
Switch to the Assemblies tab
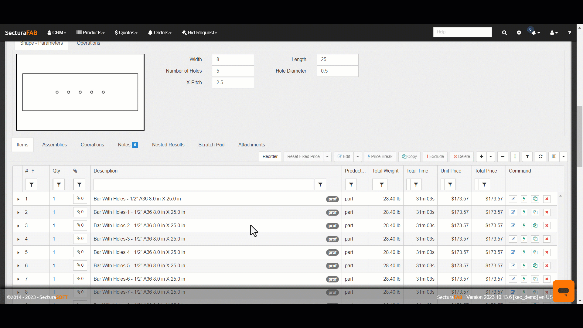(x=54, y=145)
